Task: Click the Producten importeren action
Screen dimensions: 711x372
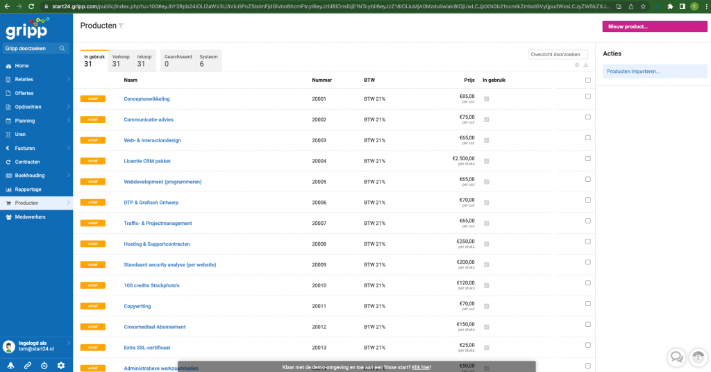Action: [x=633, y=71]
